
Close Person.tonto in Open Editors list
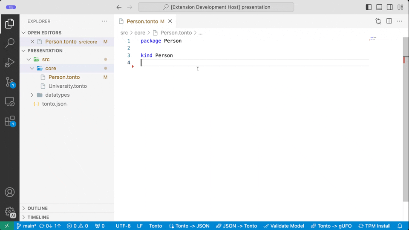(x=32, y=41)
